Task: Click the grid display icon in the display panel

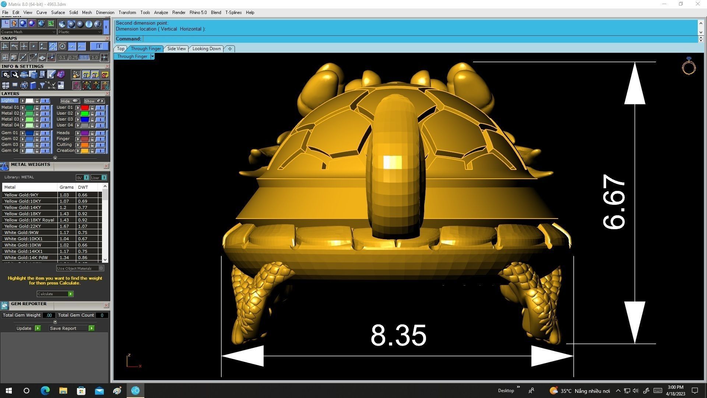Action: point(5,24)
